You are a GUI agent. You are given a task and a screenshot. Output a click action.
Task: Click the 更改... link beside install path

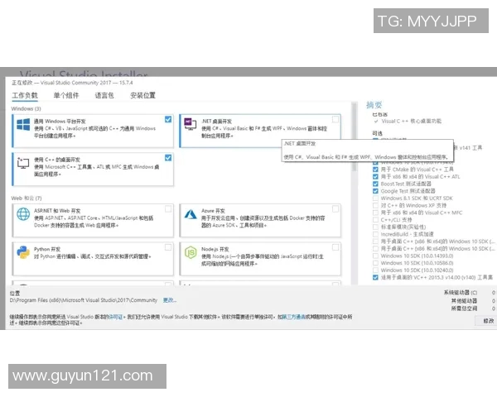coord(170,300)
